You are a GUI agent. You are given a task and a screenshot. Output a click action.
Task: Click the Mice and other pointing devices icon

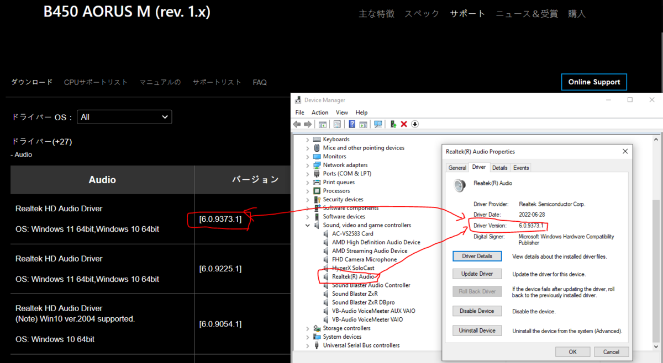coord(317,148)
